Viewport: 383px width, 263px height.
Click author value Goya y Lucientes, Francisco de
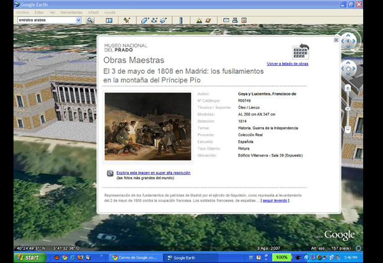(267, 94)
